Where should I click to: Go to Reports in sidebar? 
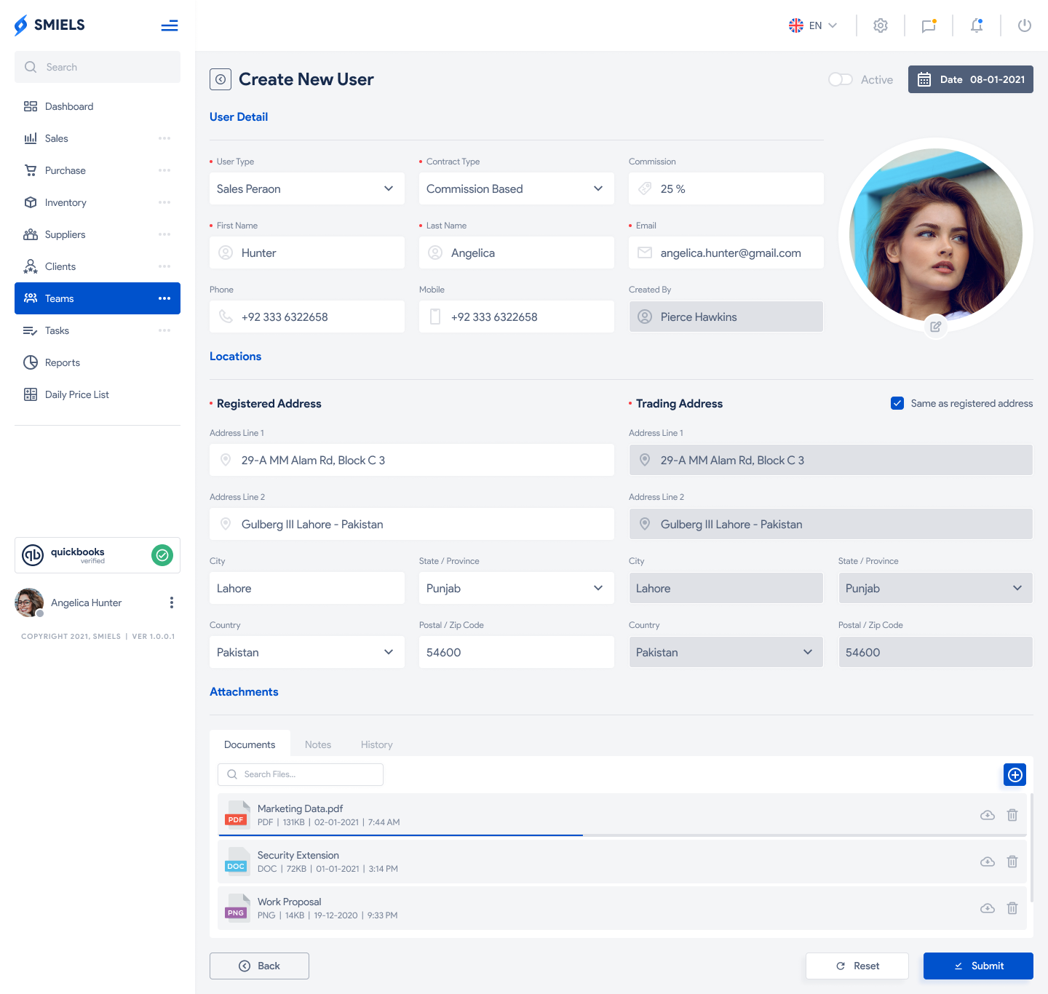pyautogui.click(x=98, y=362)
